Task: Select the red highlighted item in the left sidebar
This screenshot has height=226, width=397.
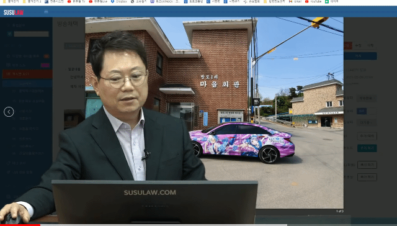Action: pyautogui.click(x=27, y=74)
